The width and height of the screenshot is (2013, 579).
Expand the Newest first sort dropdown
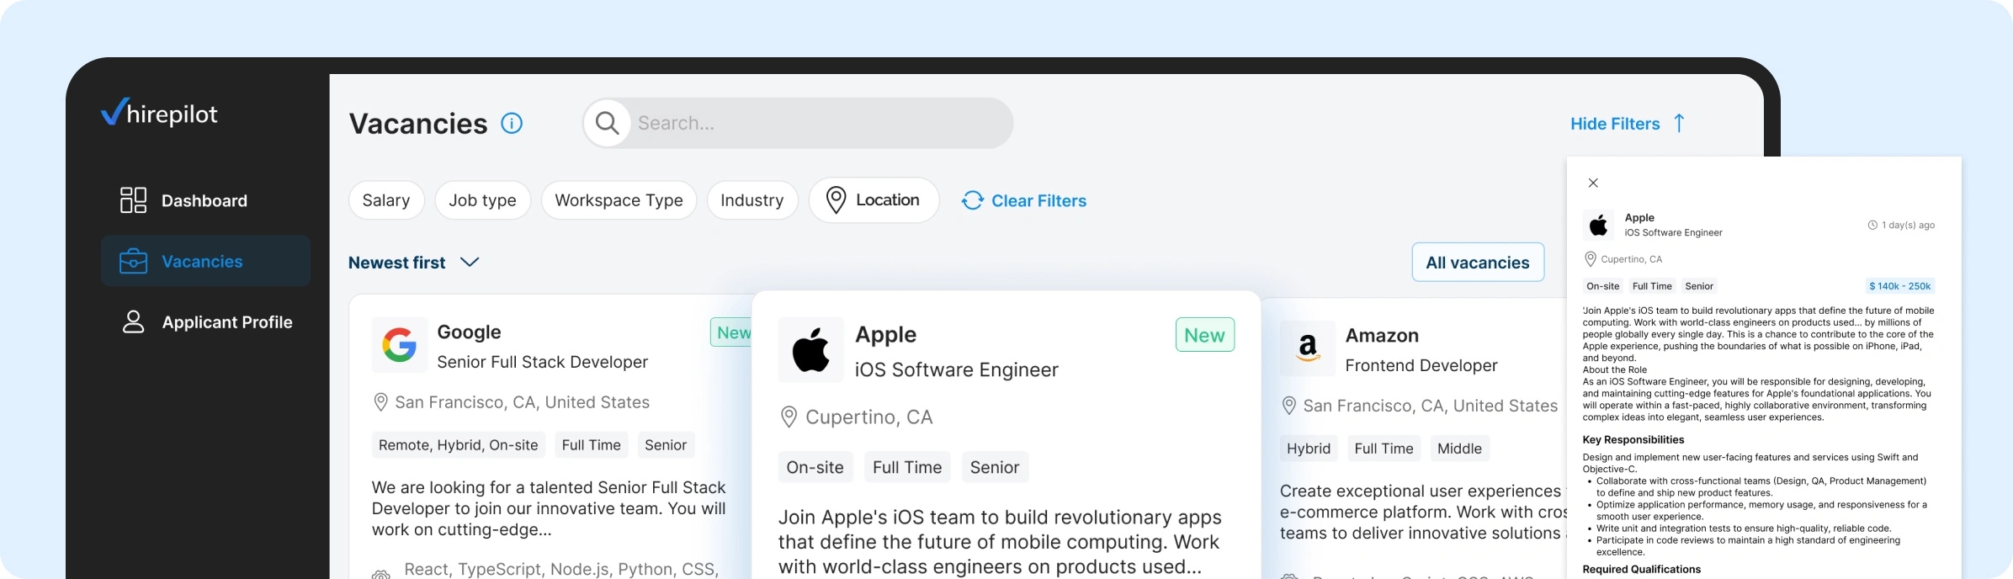point(413,263)
